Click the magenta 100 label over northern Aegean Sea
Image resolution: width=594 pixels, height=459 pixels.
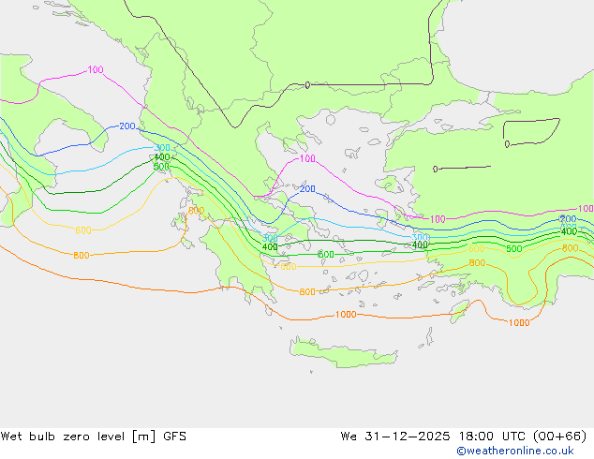pyautogui.click(x=307, y=158)
